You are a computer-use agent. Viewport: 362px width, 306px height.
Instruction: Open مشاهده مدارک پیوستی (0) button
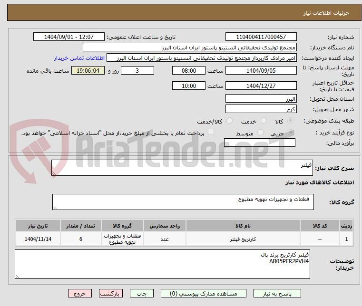(204, 293)
